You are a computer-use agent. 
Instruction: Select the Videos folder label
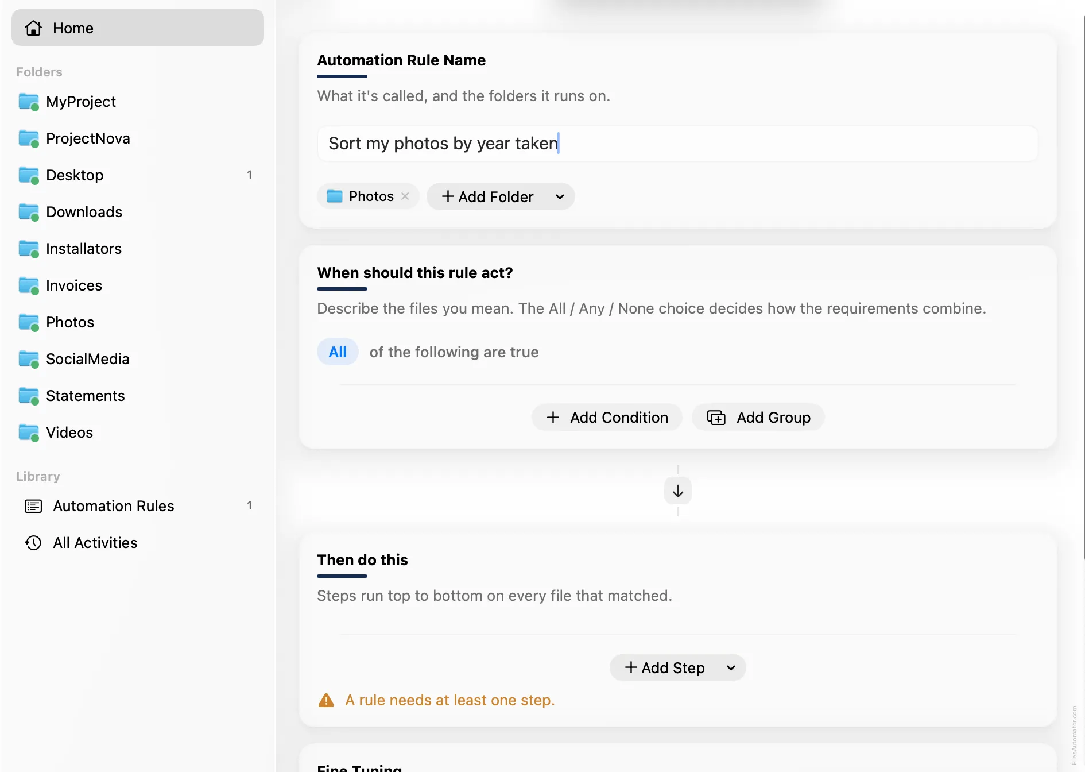click(69, 433)
